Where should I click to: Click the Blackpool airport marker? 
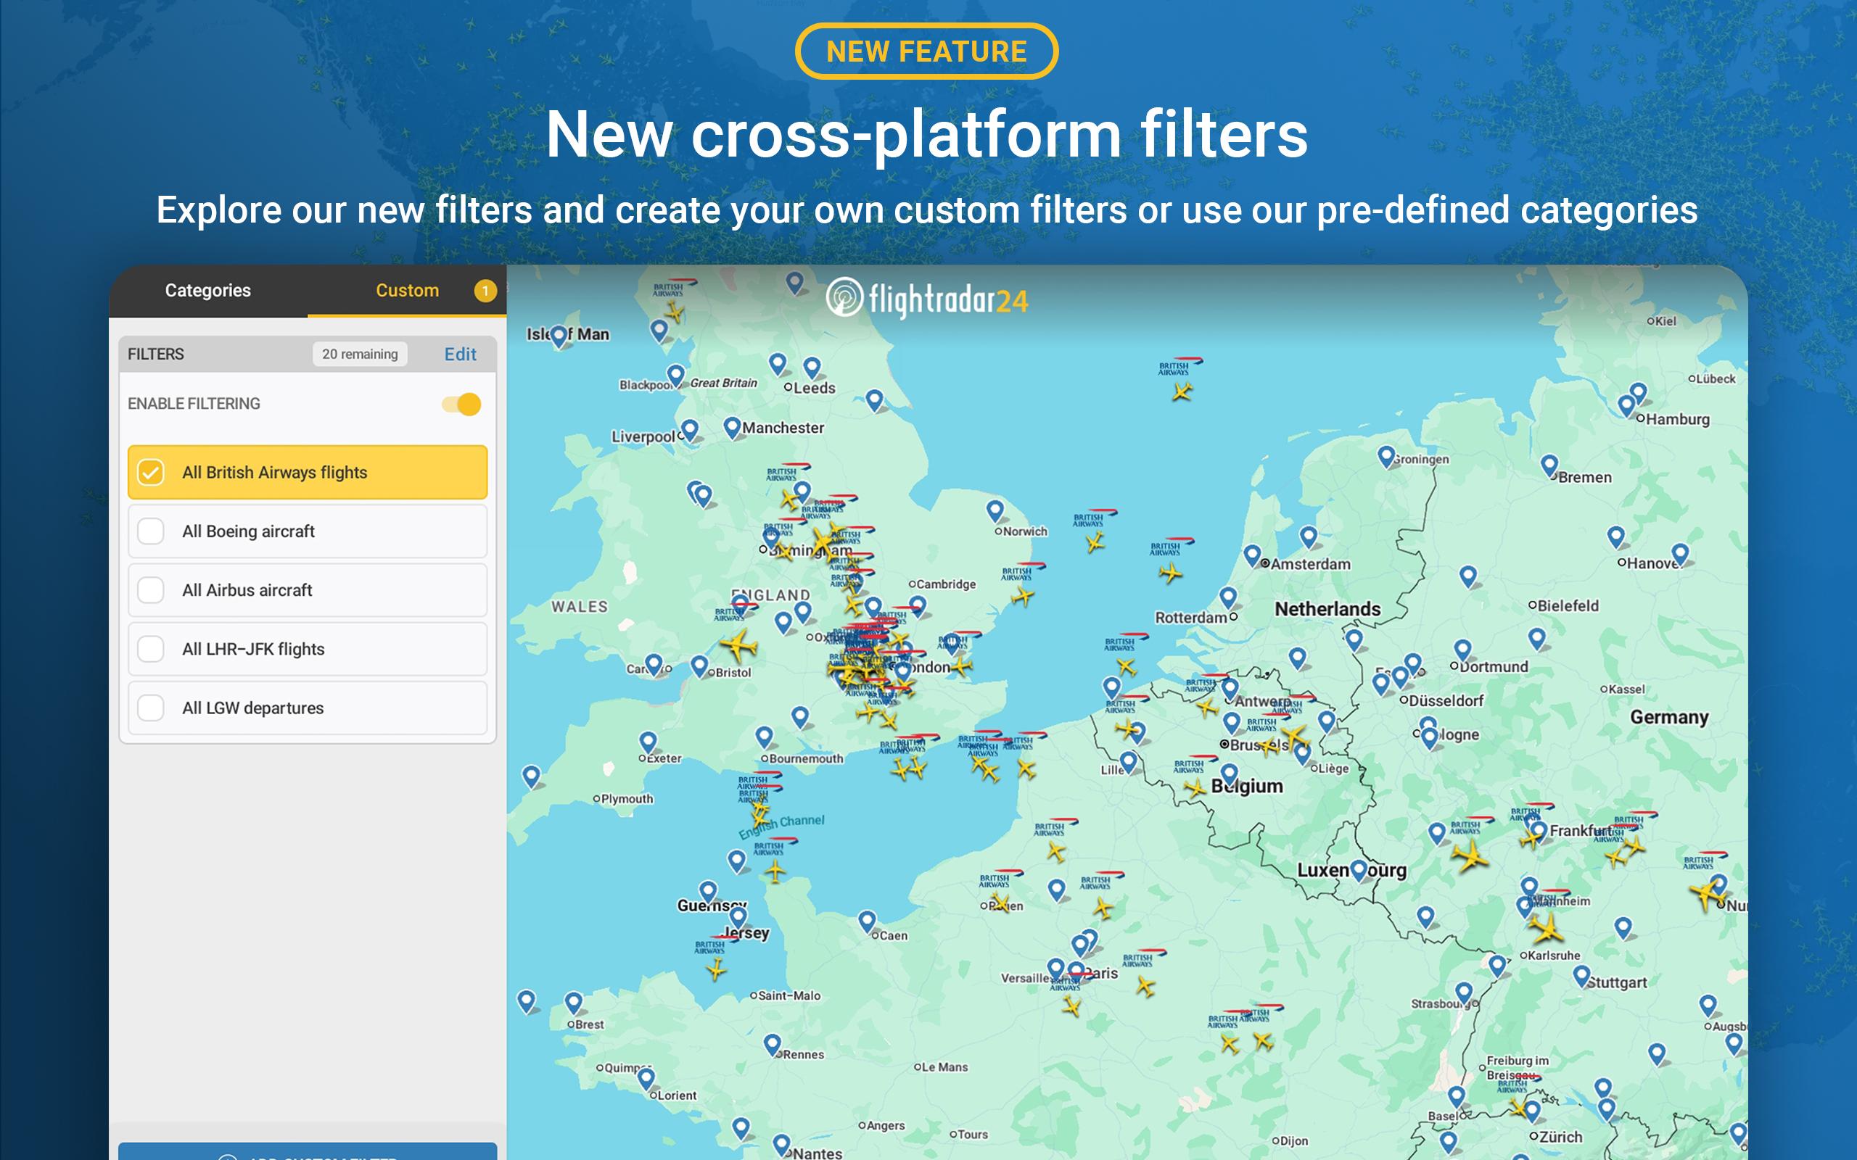675,374
